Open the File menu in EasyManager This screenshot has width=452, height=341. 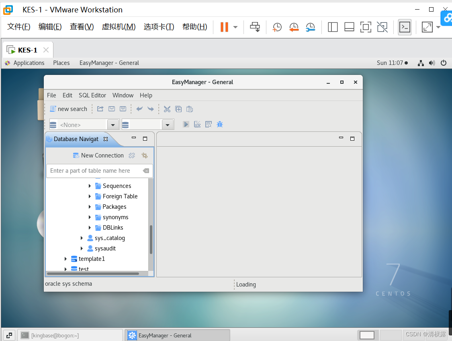click(51, 95)
